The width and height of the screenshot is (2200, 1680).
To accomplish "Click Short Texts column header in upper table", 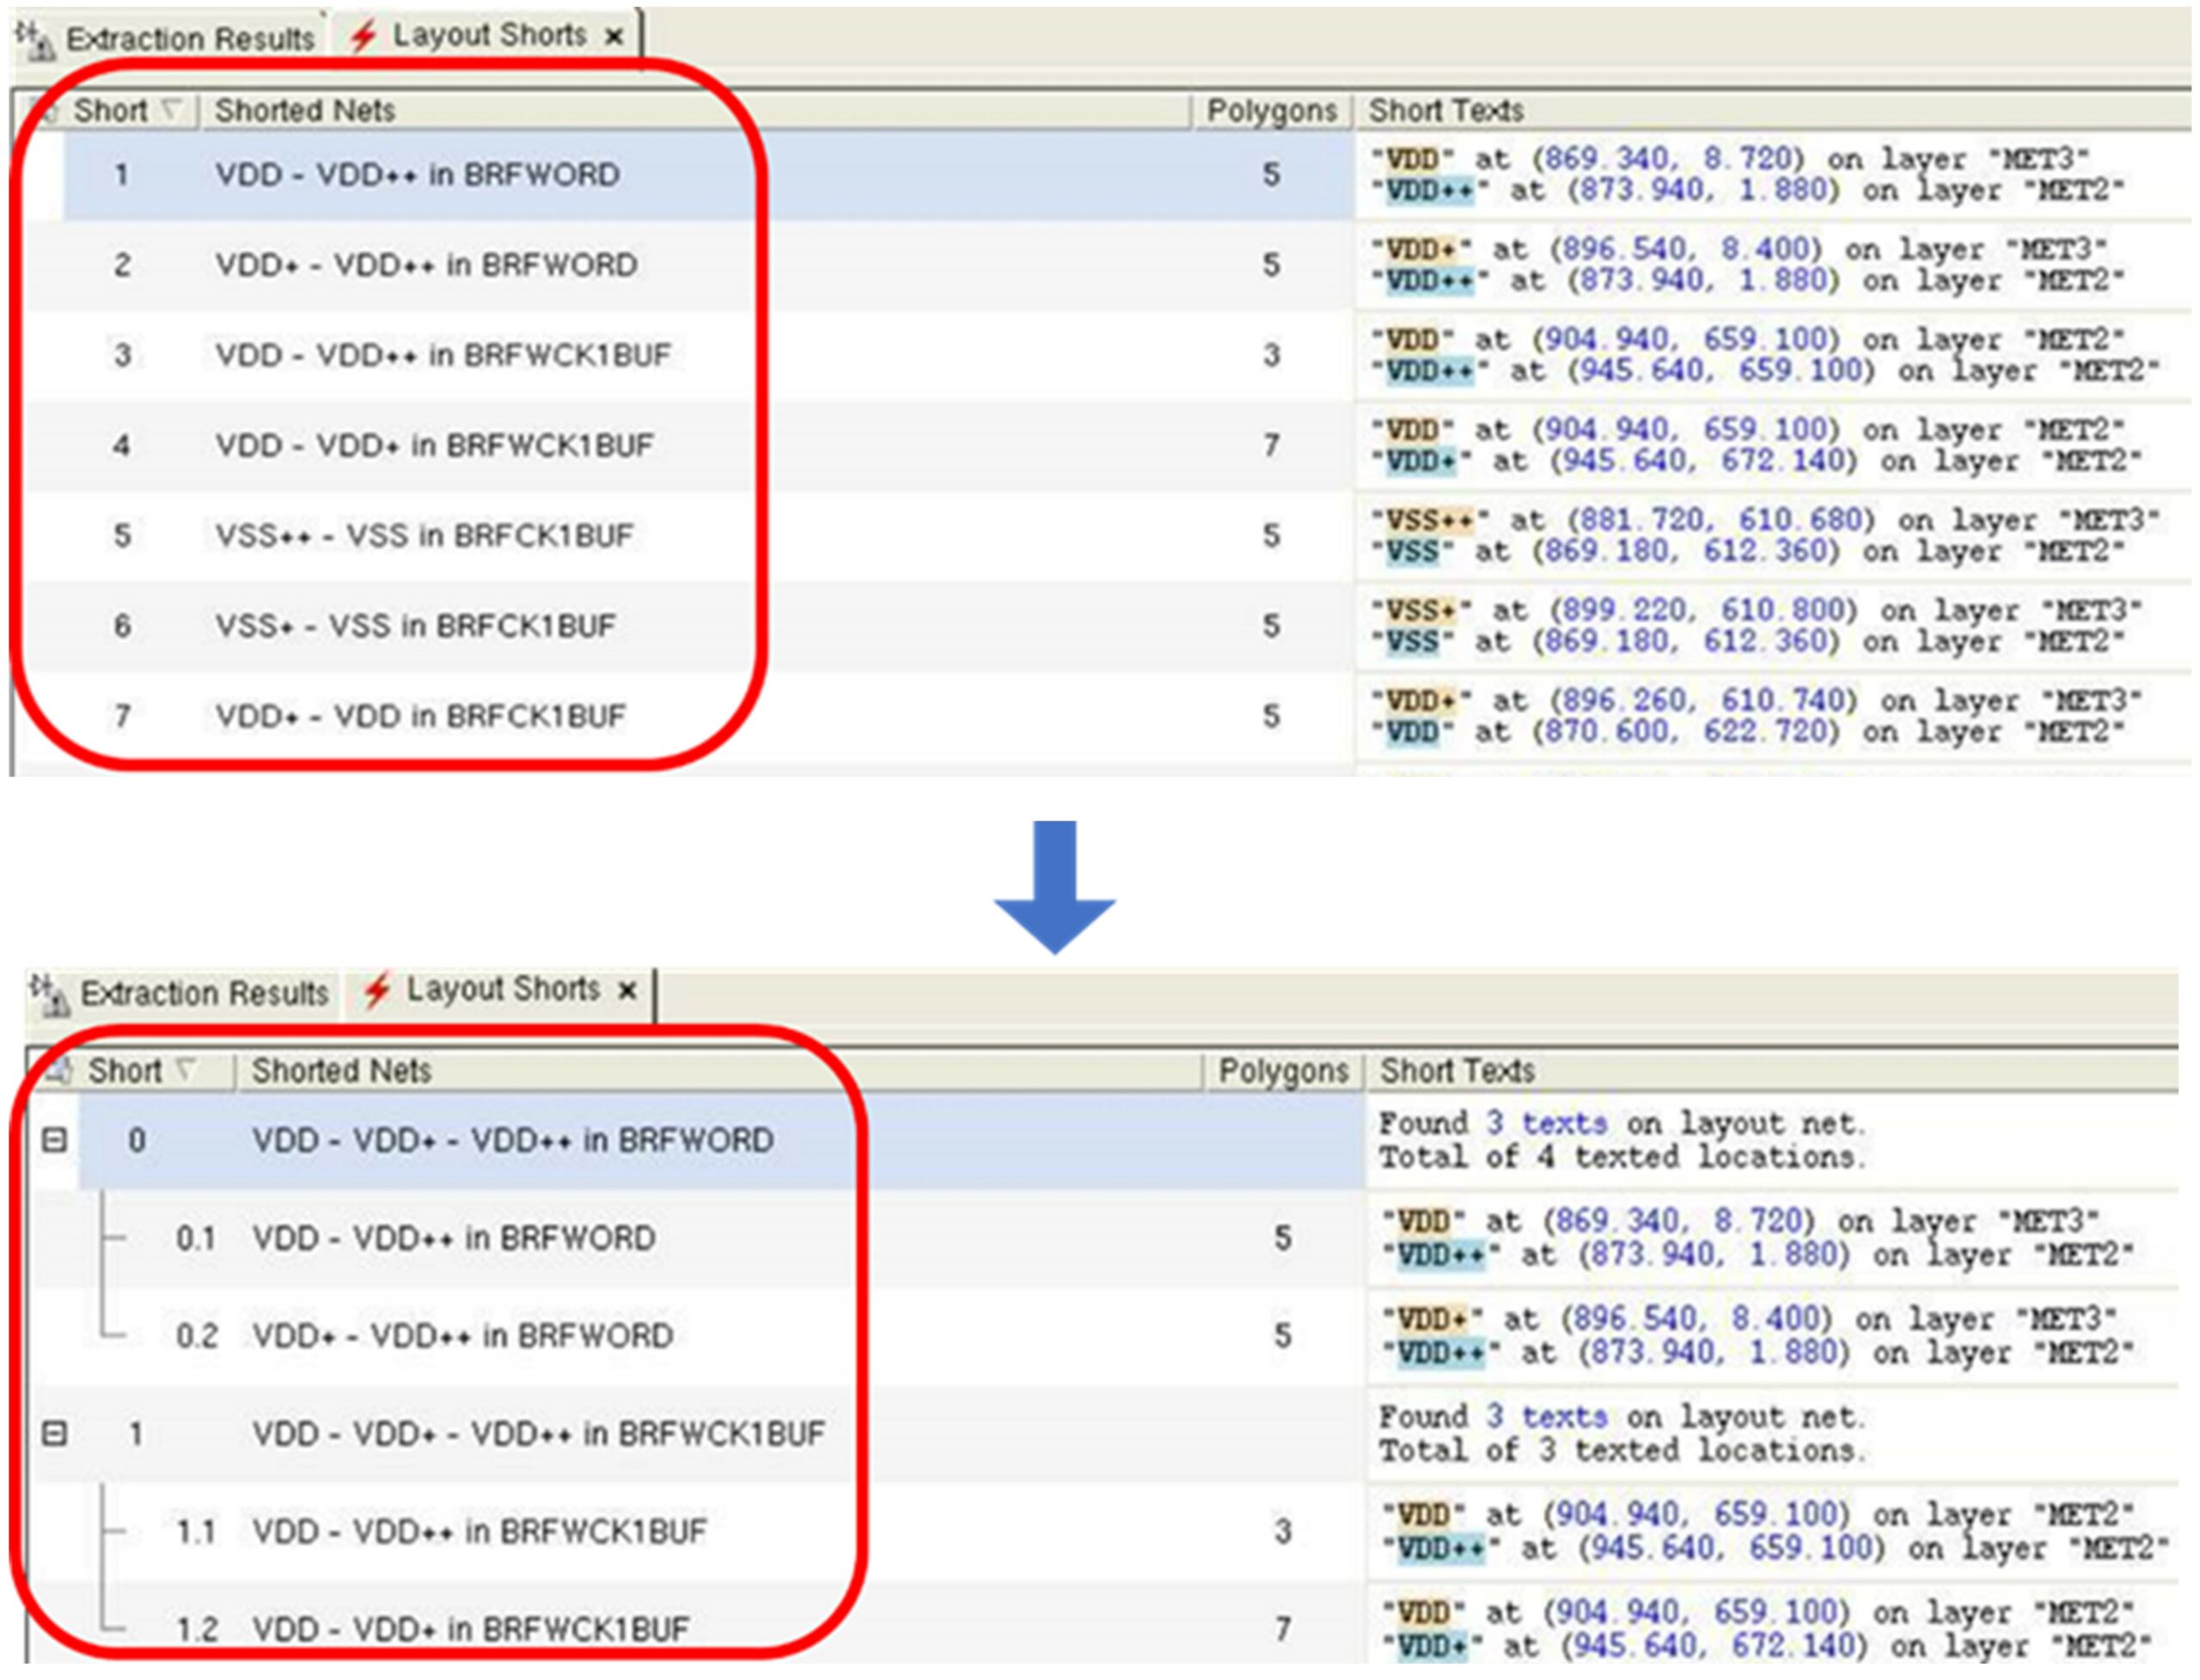I will pos(1772,110).
